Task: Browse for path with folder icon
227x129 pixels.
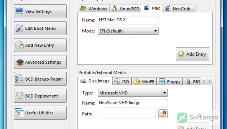Action: point(163,114)
